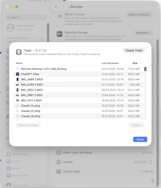Click the Imre Oolberg account avatar
Image resolution: width=161 pixels, height=188 pixels.
pyautogui.click(x=10, y=27)
